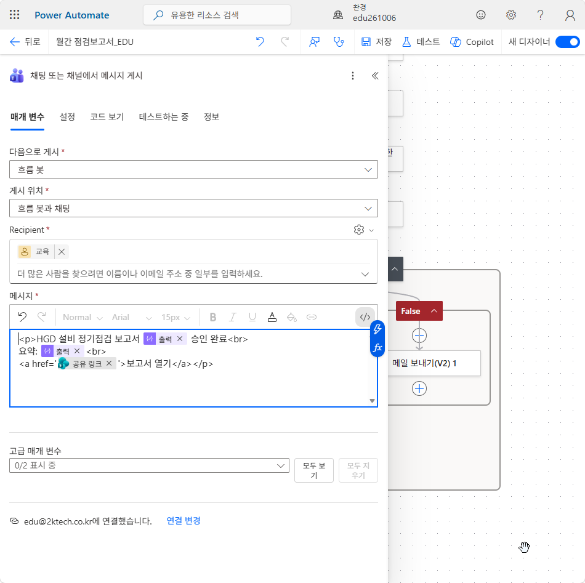The image size is (585, 583).
Task: Collapse the action panel with double chevron
Action: coord(375,76)
